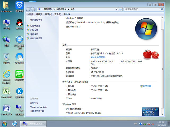The width and height of the screenshot is (170, 127).
Task: Select the computer name FQ-201609221514 text
Action: coord(99,86)
